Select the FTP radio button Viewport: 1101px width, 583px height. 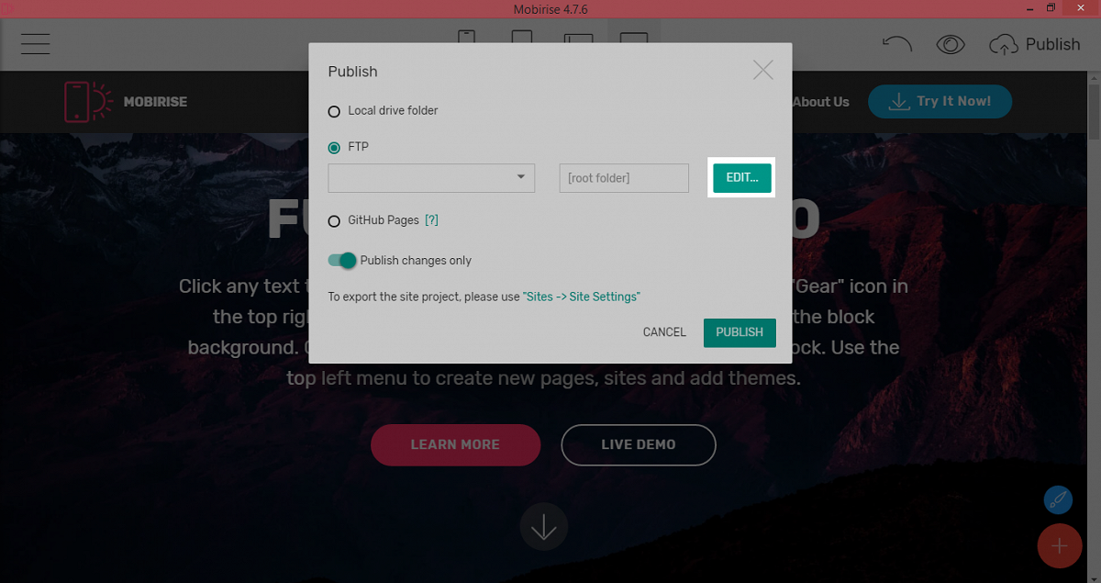(x=334, y=147)
